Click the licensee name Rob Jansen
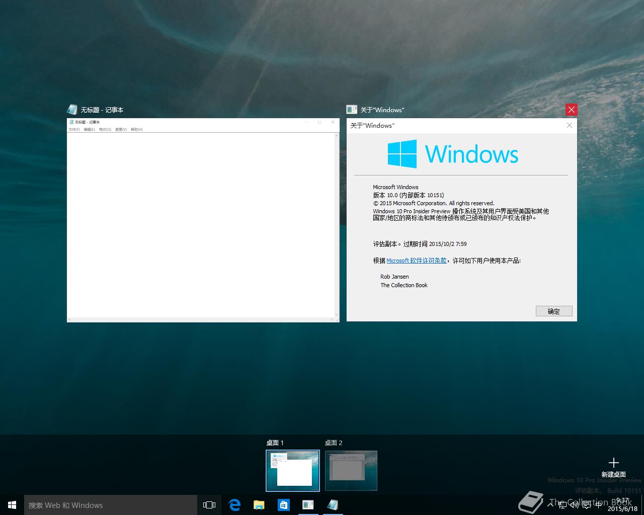The width and height of the screenshot is (644, 515). click(394, 277)
